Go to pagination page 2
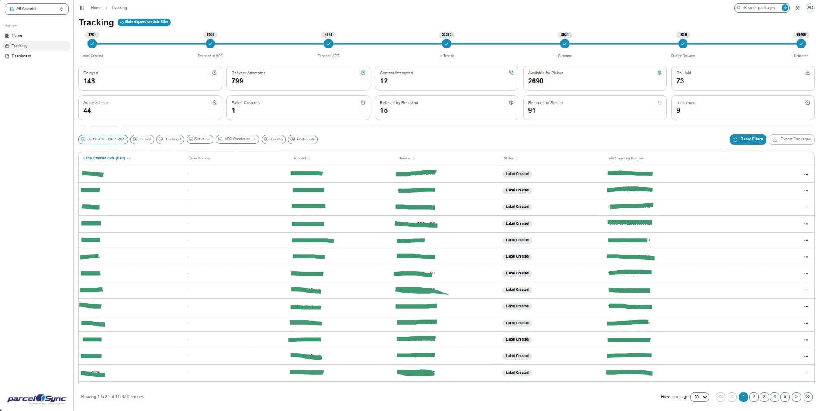The width and height of the screenshot is (820, 411). click(754, 397)
